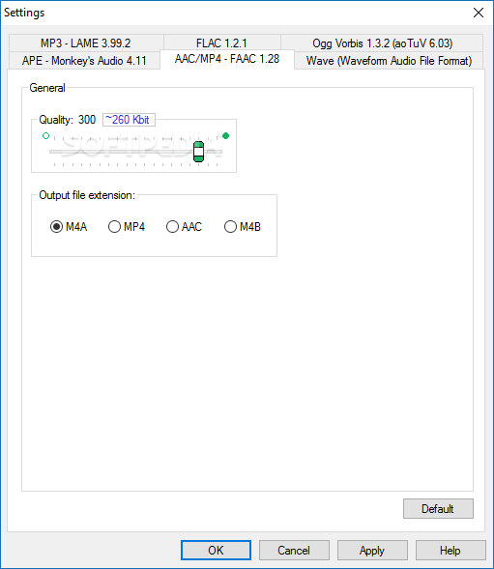Viewport: 494px width, 569px height.
Task: Pick the AAC extension radio button
Action: [184, 227]
